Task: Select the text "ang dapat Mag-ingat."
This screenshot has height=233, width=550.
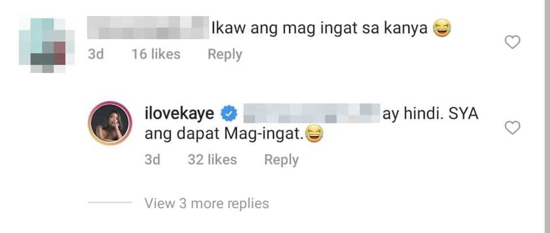Action: click(224, 135)
